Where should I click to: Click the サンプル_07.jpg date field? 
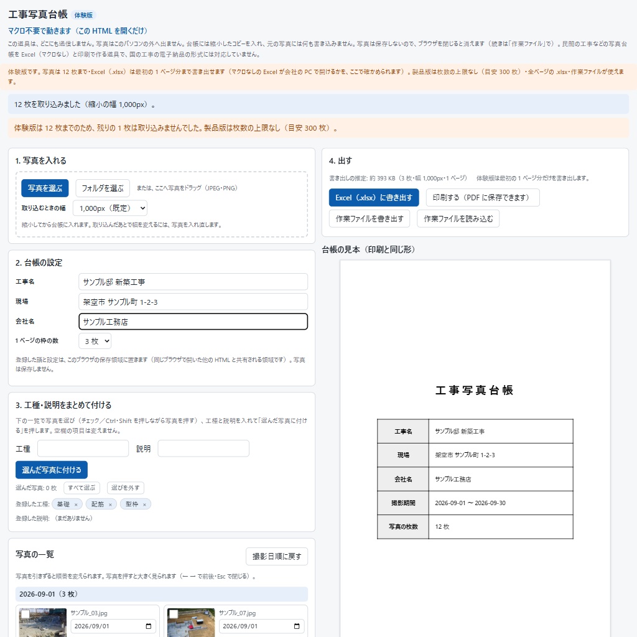click(x=262, y=626)
